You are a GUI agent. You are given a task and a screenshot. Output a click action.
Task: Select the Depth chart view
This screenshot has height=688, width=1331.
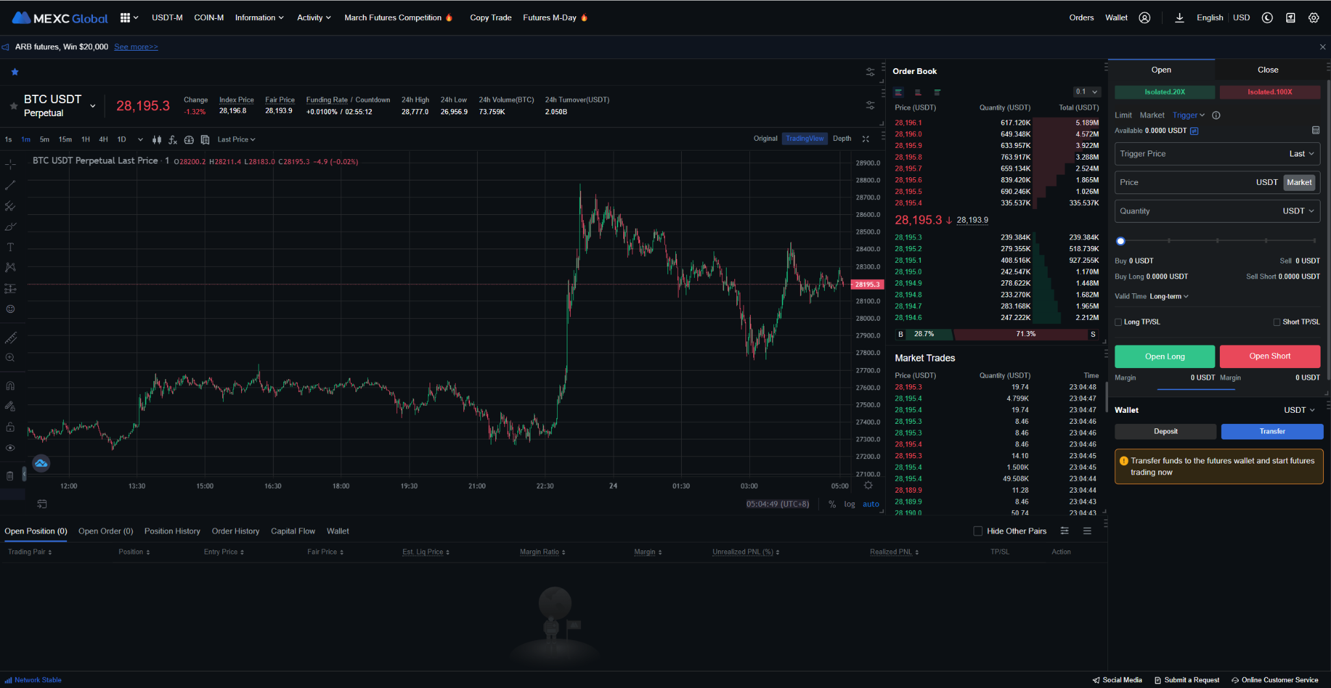click(x=842, y=139)
